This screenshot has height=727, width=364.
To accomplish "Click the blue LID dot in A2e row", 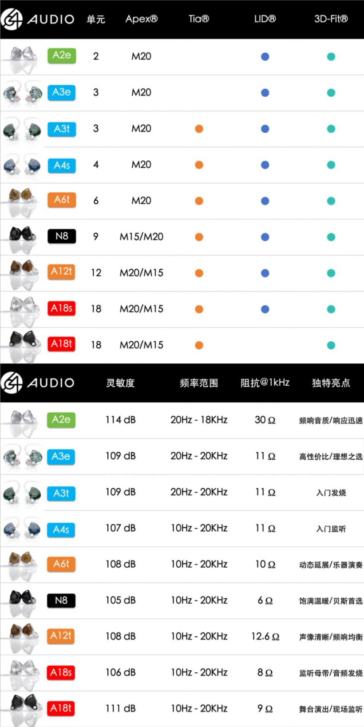I will tap(265, 57).
